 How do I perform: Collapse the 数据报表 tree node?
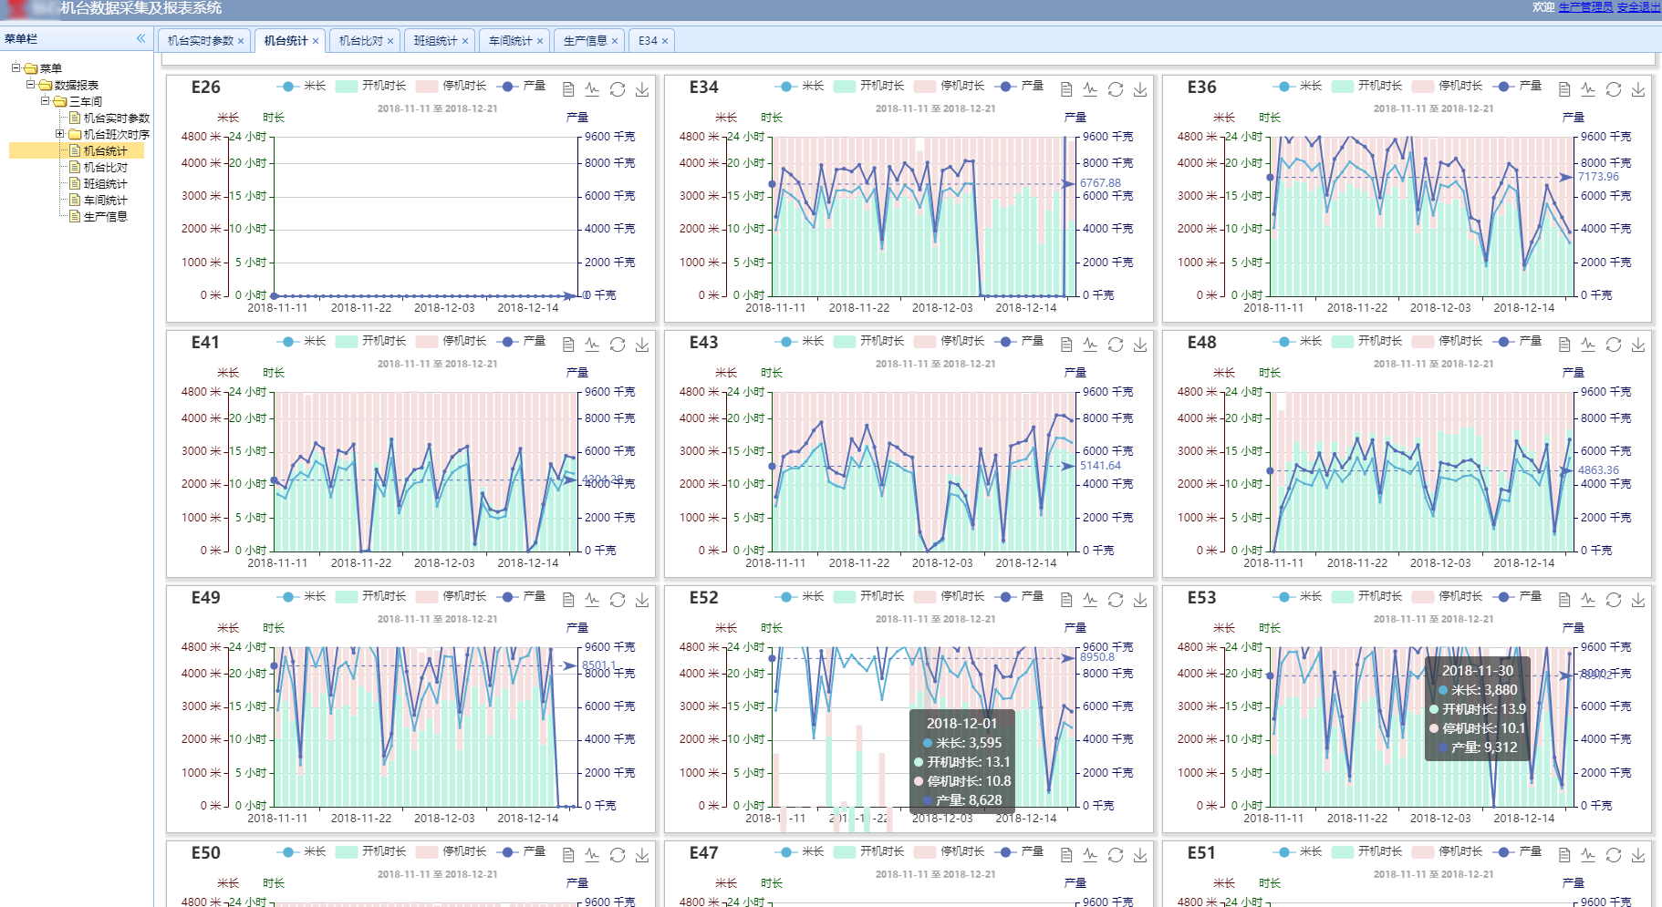tap(30, 85)
